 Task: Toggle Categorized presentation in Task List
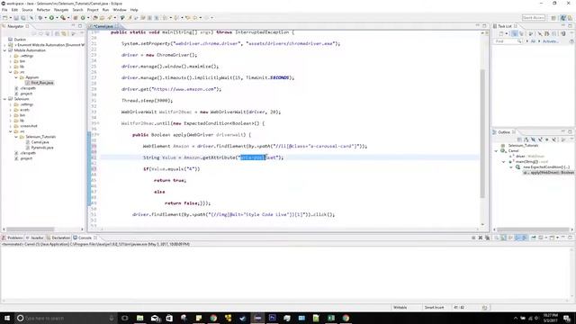tap(515, 33)
